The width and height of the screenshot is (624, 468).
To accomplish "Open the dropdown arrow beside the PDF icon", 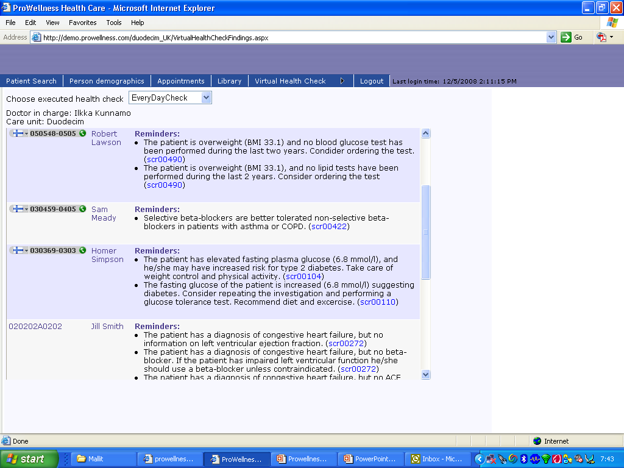I will [611, 37].
